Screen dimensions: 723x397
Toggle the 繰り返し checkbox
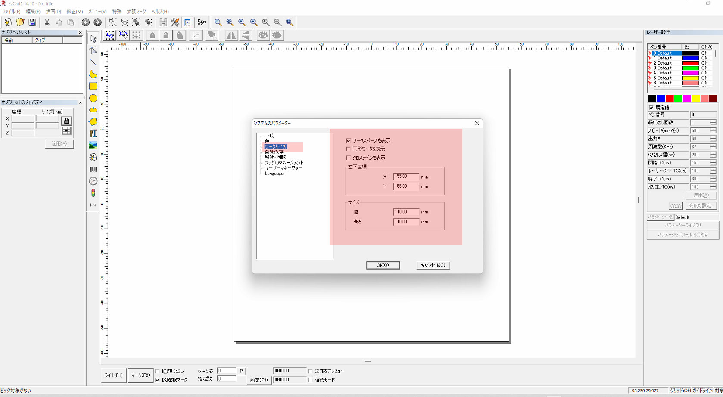(x=158, y=371)
